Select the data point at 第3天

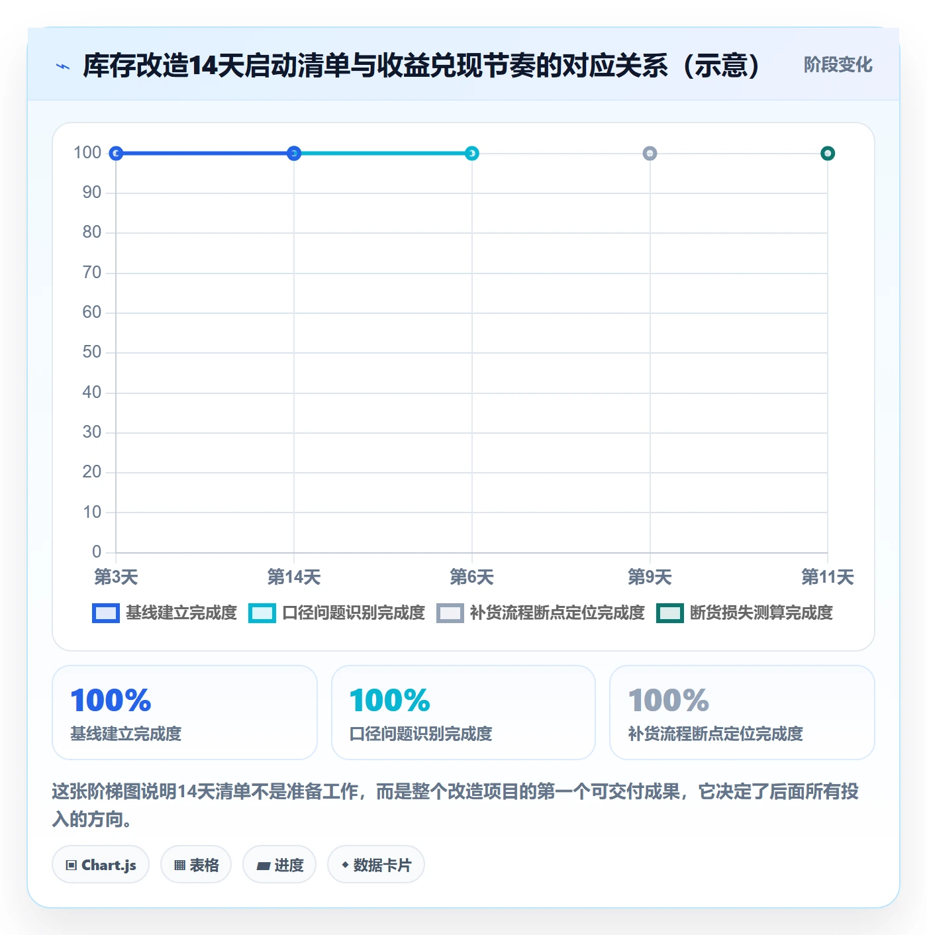tap(116, 154)
